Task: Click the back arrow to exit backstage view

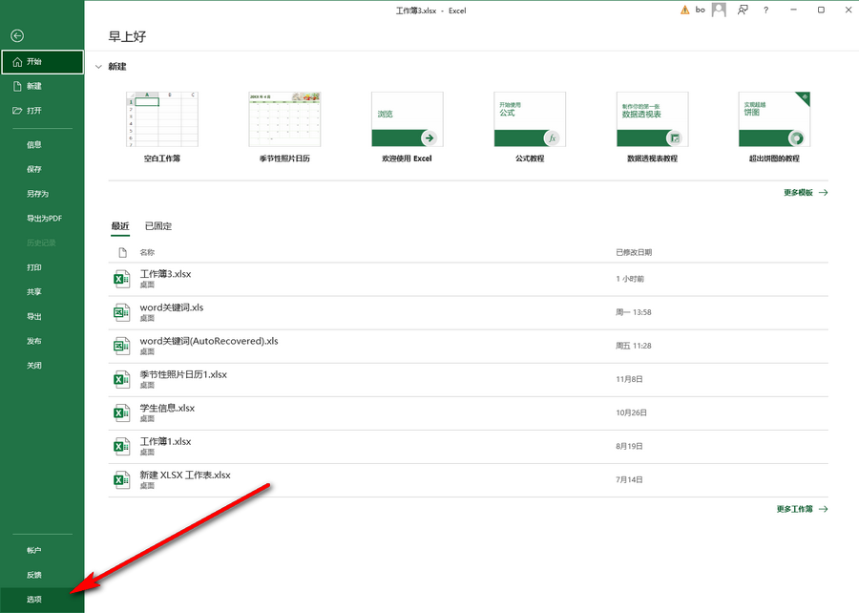Action: [x=17, y=35]
